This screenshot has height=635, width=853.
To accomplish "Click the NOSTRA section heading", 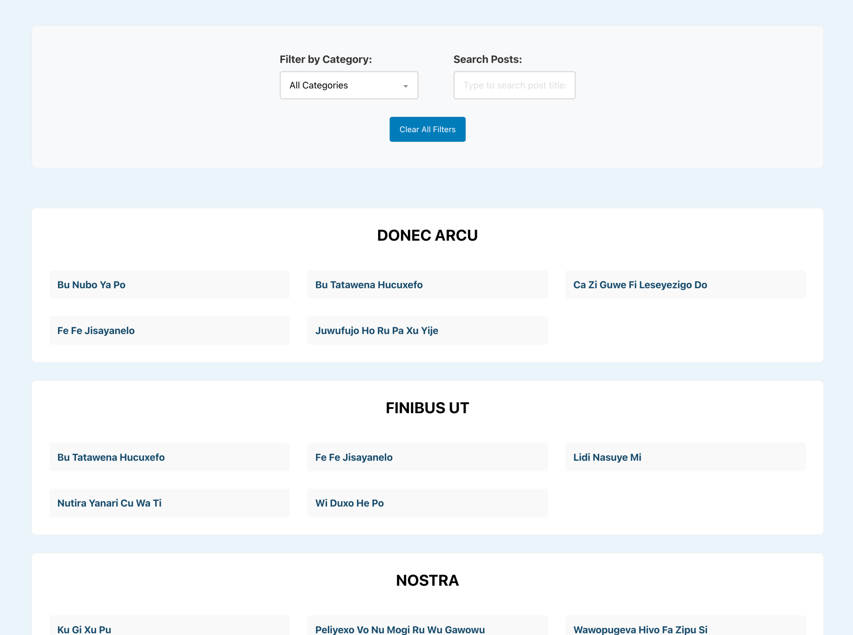I will [427, 580].
